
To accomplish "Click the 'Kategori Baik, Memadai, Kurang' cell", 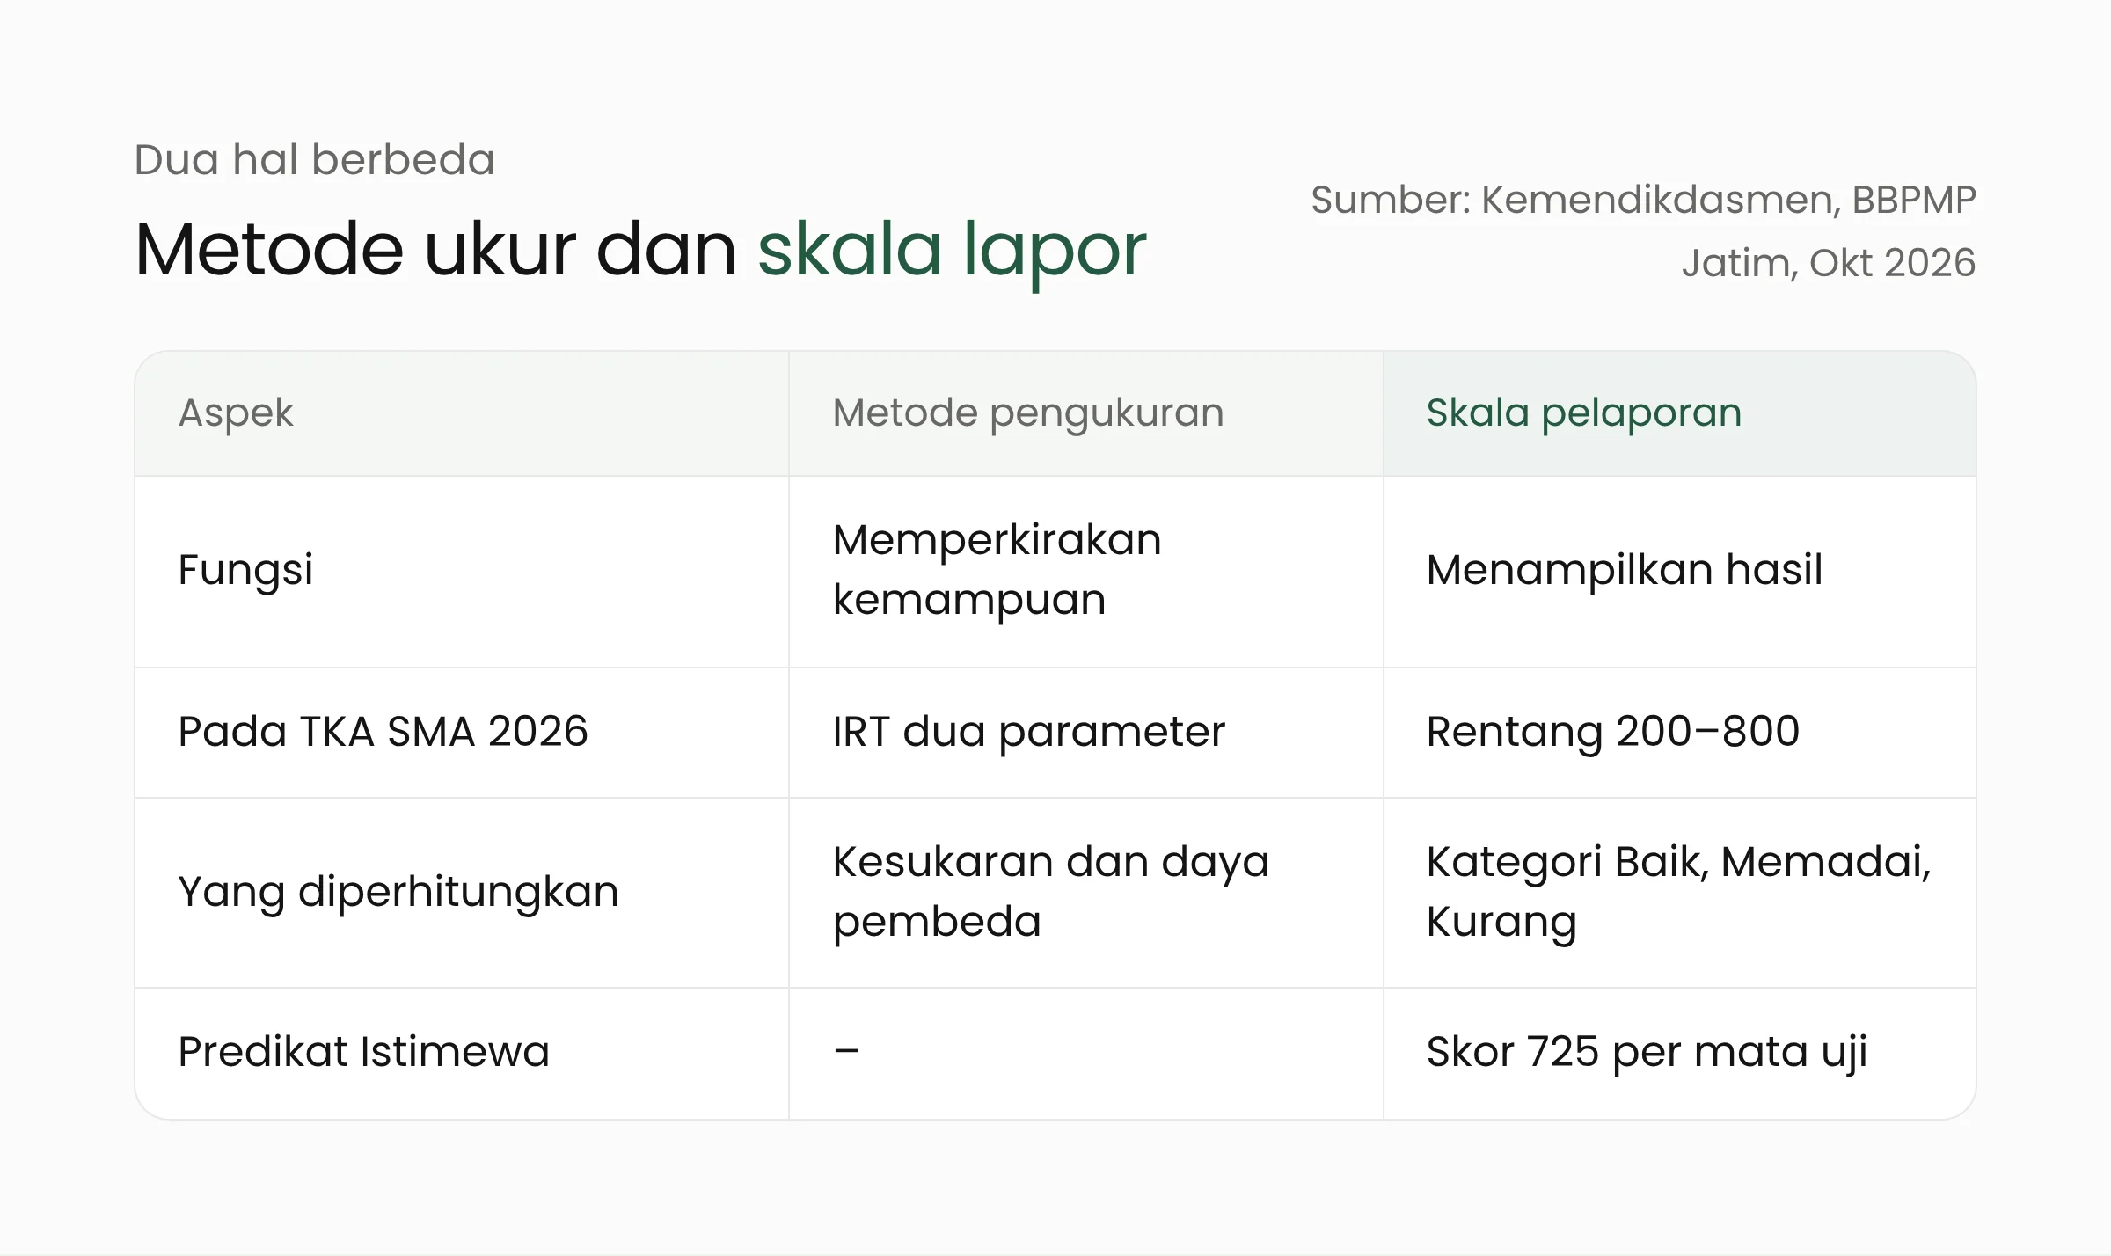I will point(1678,892).
